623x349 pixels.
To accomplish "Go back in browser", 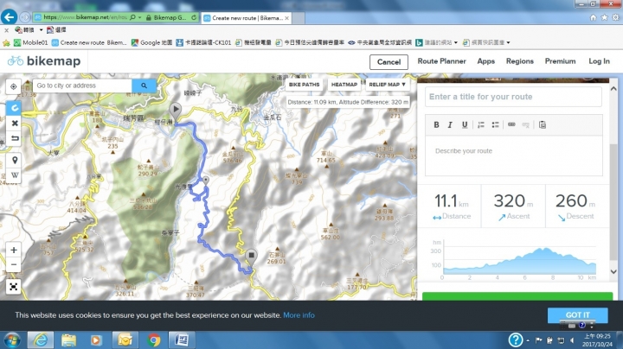I will (9, 17).
